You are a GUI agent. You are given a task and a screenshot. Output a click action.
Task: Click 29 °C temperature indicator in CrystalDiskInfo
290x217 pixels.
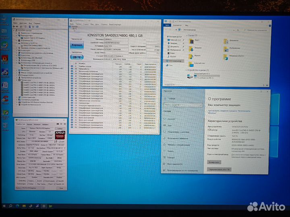77,57
